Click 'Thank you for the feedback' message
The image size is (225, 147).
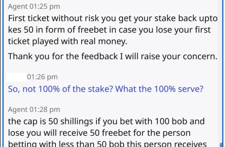[112, 56]
